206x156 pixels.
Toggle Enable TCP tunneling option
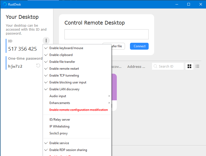tap(77, 75)
